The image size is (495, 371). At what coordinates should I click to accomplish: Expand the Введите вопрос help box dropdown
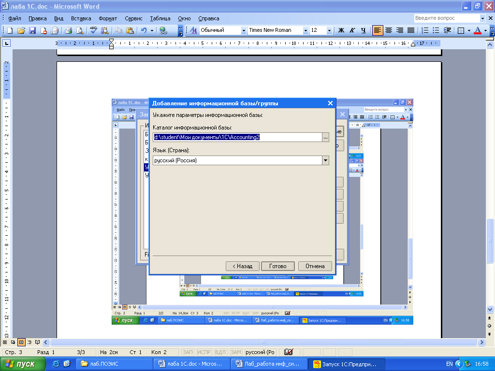[x=482, y=18]
